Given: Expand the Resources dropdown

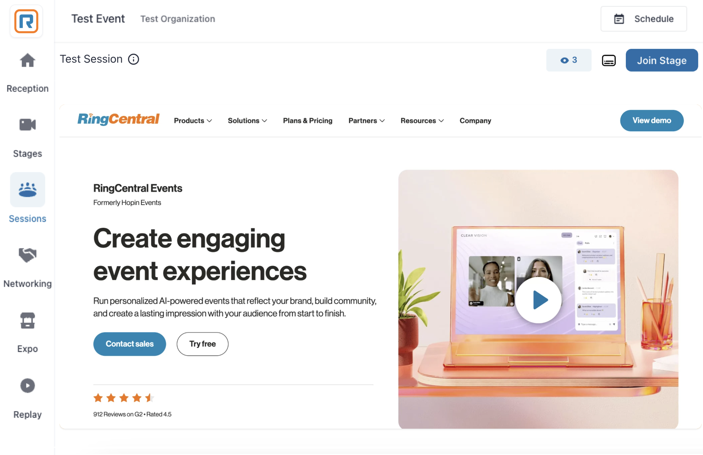Looking at the screenshot, I should coord(422,121).
